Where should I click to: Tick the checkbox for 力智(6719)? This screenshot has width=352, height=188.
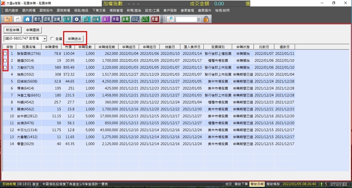(5, 68)
